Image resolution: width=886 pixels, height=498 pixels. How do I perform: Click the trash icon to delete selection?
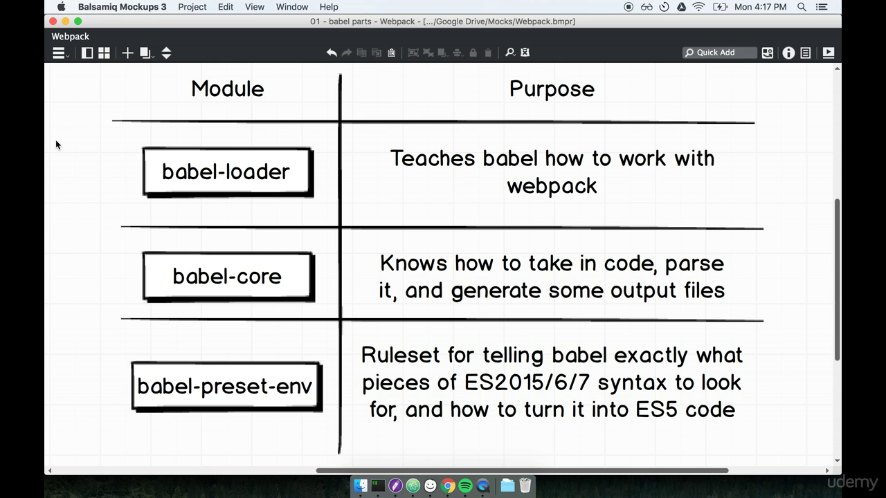[488, 53]
